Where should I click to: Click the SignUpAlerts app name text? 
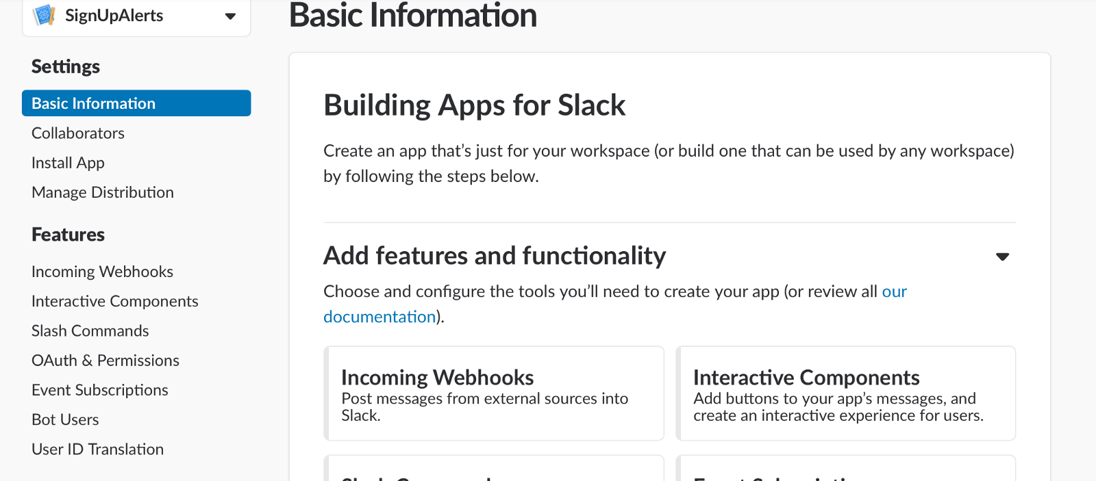tap(114, 16)
